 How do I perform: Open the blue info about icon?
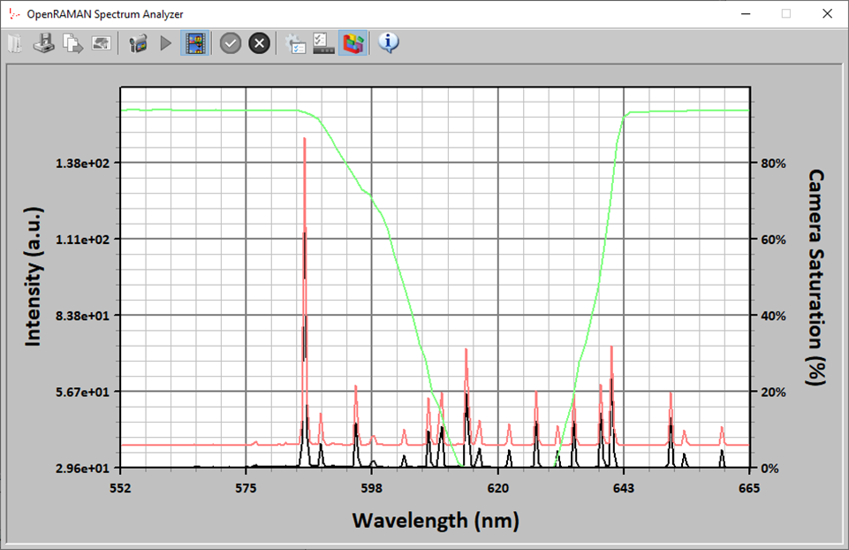tap(389, 43)
